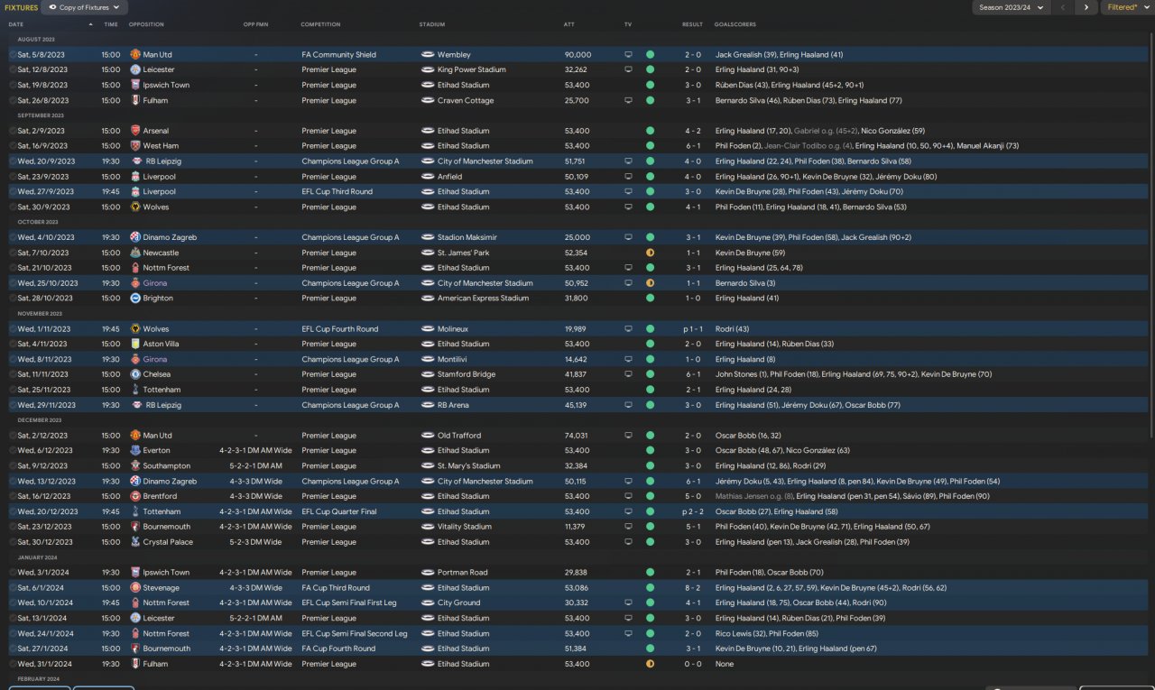Tick the selection circle for Sat, 27/1/2024 fixture

tap(13, 649)
